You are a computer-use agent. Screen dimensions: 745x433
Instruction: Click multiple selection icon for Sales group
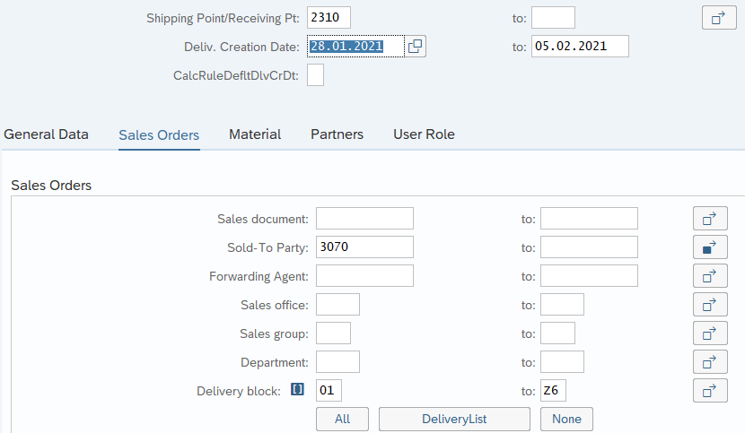click(x=710, y=333)
